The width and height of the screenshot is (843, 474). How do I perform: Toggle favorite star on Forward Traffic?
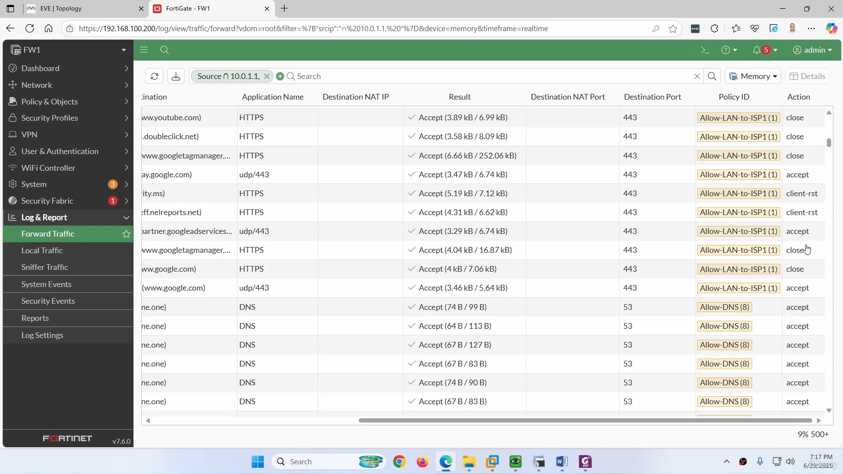point(126,234)
